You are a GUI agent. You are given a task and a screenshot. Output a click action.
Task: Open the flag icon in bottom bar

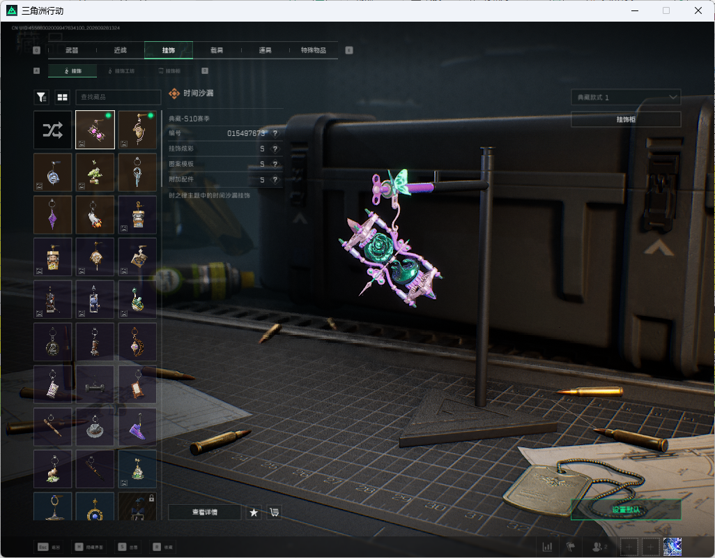coord(571,547)
